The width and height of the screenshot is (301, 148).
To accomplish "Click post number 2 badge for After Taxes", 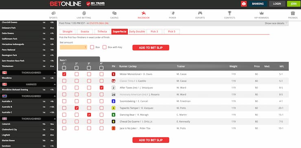I will [x=113, y=88].
